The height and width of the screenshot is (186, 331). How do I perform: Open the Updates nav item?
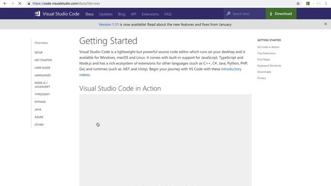click(106, 14)
